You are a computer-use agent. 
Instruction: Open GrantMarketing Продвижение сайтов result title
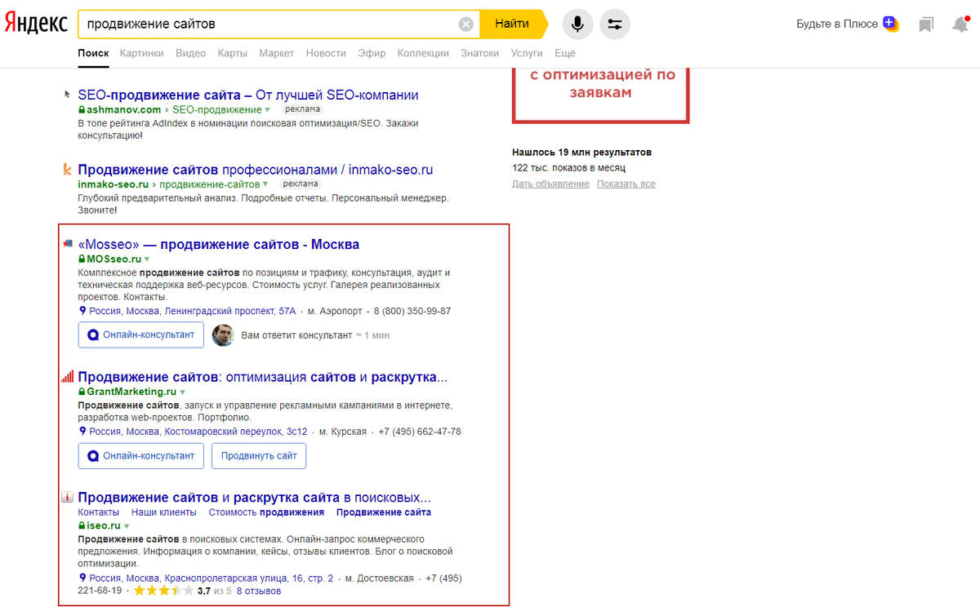[263, 377]
